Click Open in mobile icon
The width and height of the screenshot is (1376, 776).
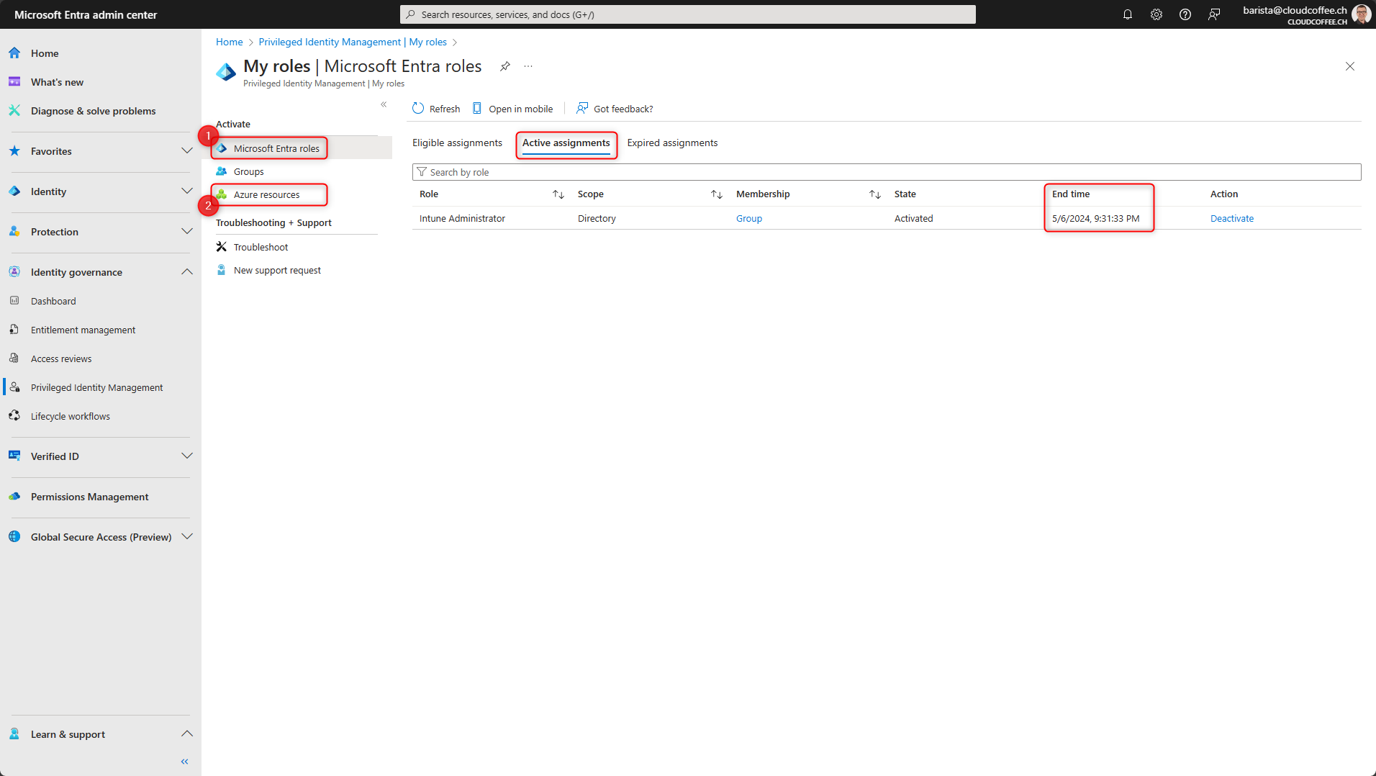477,109
